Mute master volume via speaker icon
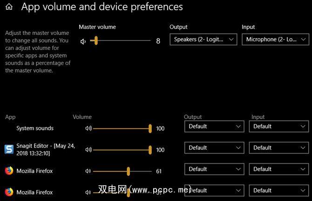This screenshot has height=201, width=312. (x=83, y=41)
